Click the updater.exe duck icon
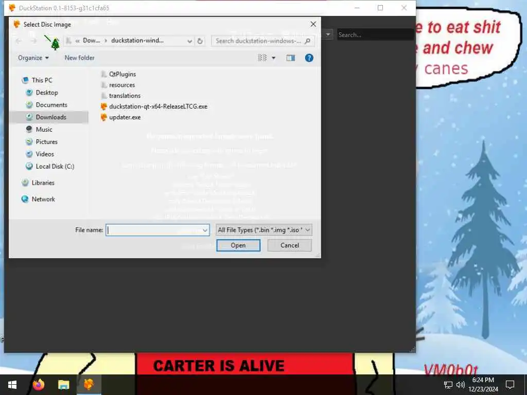The height and width of the screenshot is (395, 527). [x=104, y=117]
